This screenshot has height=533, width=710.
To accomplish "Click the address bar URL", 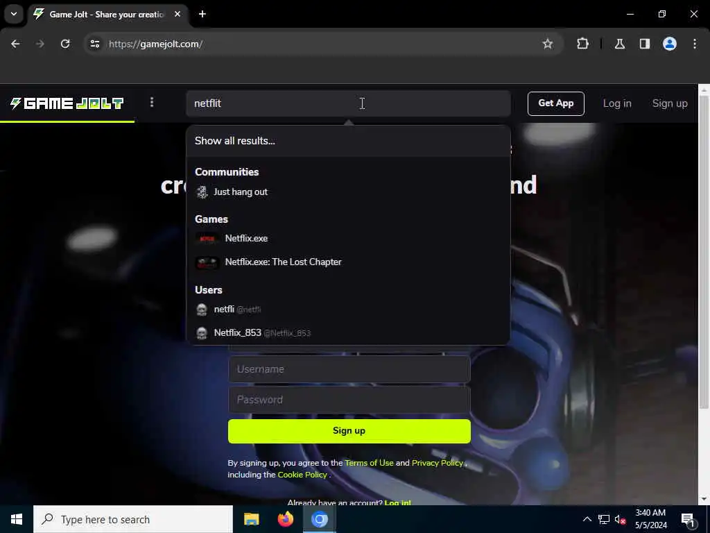I will point(156,44).
